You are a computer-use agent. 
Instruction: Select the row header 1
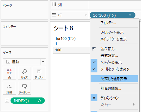pyautogui.click(x=56, y=44)
